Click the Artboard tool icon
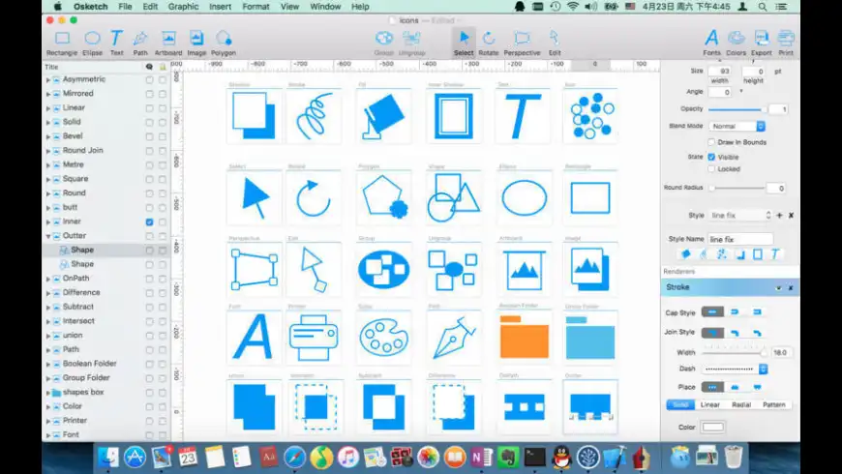 [168, 40]
